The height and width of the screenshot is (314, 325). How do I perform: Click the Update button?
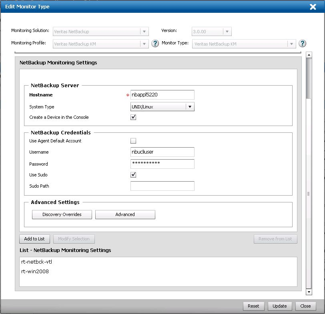279,306
